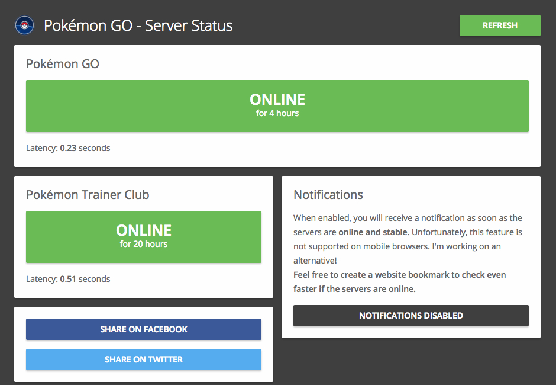Click the bold 'online and stable.' text
The width and height of the screenshot is (556, 385).
(x=374, y=232)
